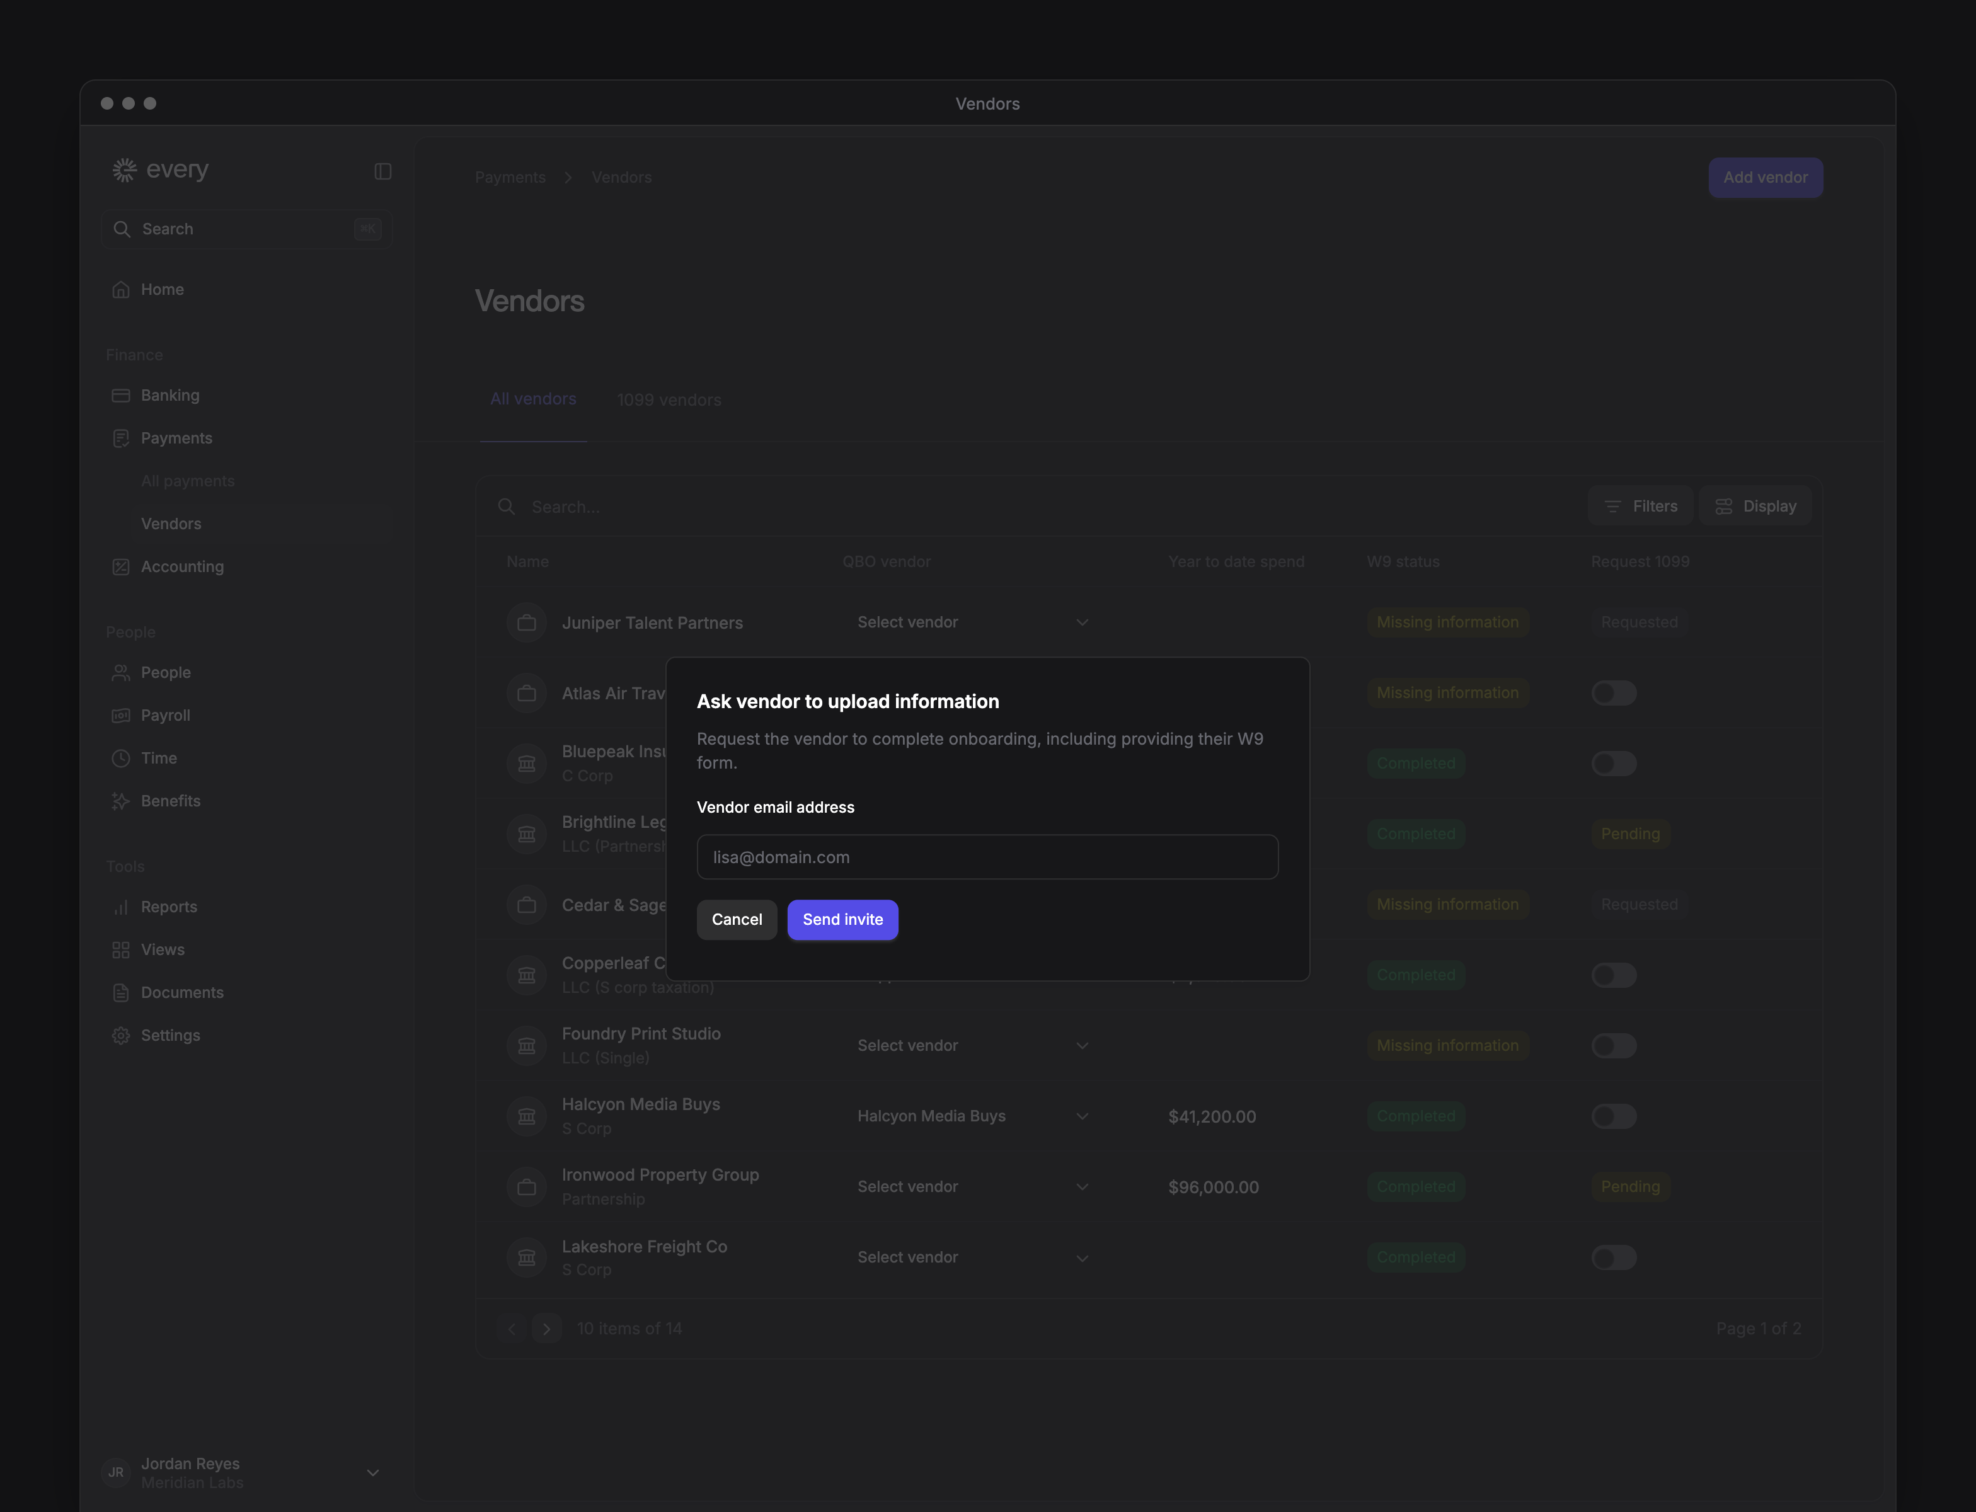
Task: Open QBO vendor dropdown for Ironwood Property Group
Action: [x=973, y=1187]
